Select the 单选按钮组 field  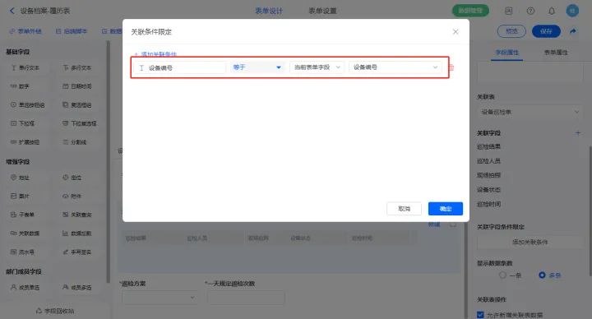(x=27, y=104)
